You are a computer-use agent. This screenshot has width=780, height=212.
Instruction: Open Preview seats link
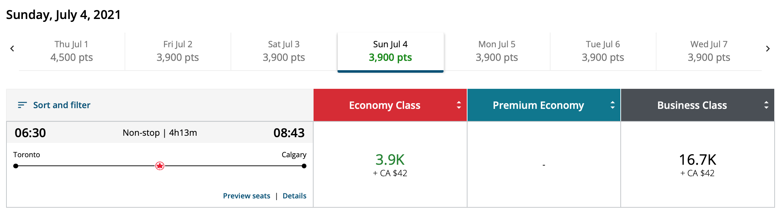[x=246, y=196]
